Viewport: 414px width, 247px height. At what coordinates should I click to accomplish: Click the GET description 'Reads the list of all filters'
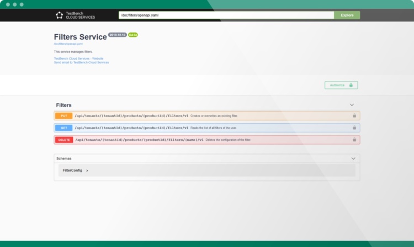214,128
